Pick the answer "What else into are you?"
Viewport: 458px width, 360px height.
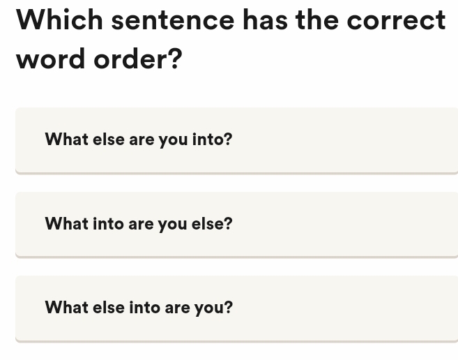[139, 308]
